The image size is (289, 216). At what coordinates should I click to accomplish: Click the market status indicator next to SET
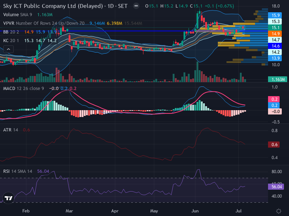click(x=136, y=6)
